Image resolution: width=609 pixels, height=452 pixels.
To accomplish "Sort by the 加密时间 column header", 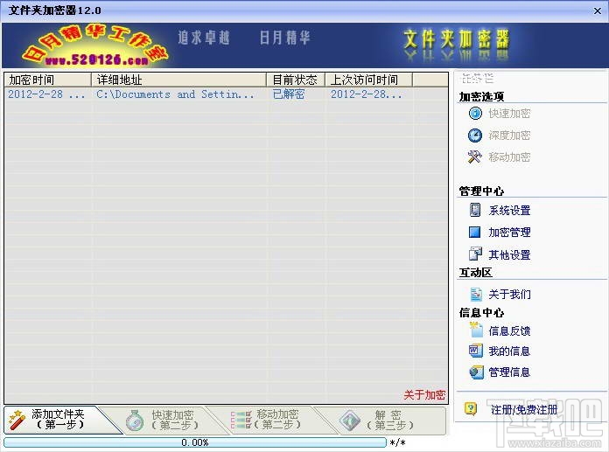I will pyautogui.click(x=48, y=80).
